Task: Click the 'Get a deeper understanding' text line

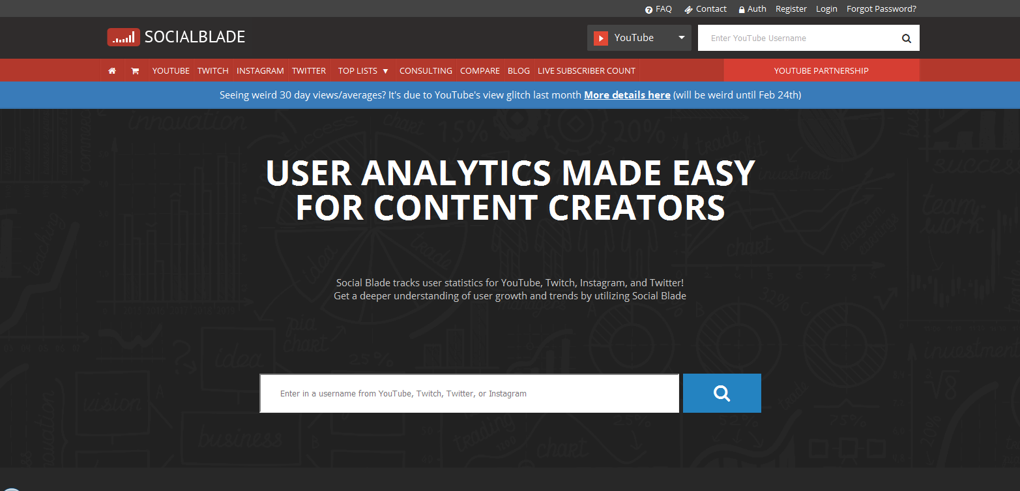Action: [510, 296]
